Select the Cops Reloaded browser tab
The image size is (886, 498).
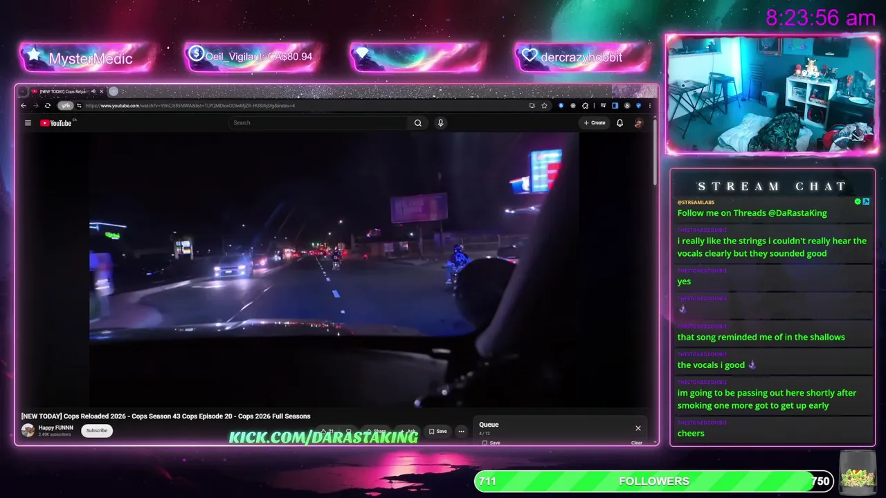[64, 91]
